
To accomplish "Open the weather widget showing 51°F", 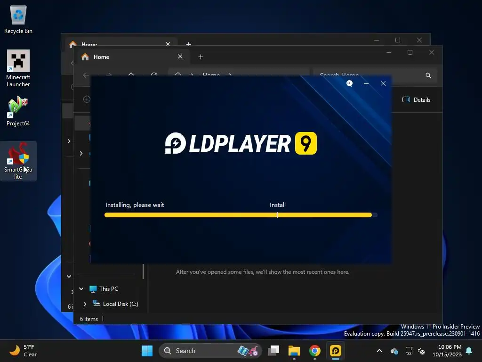I will (23, 351).
